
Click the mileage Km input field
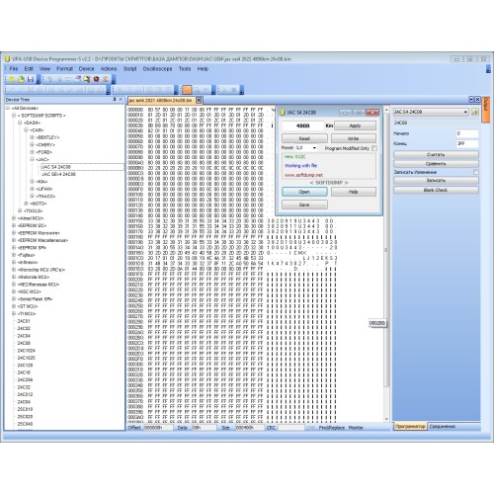click(302, 125)
